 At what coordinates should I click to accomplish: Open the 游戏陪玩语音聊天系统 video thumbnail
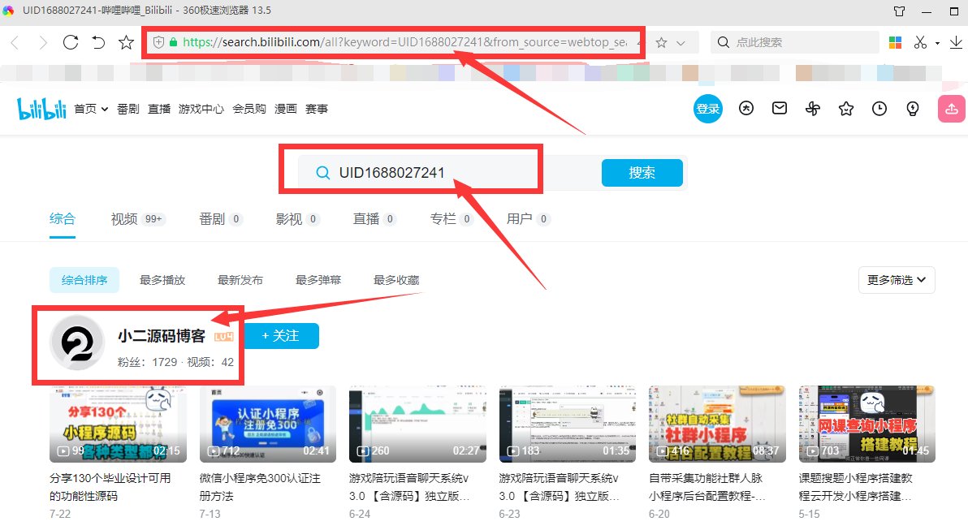(x=417, y=423)
